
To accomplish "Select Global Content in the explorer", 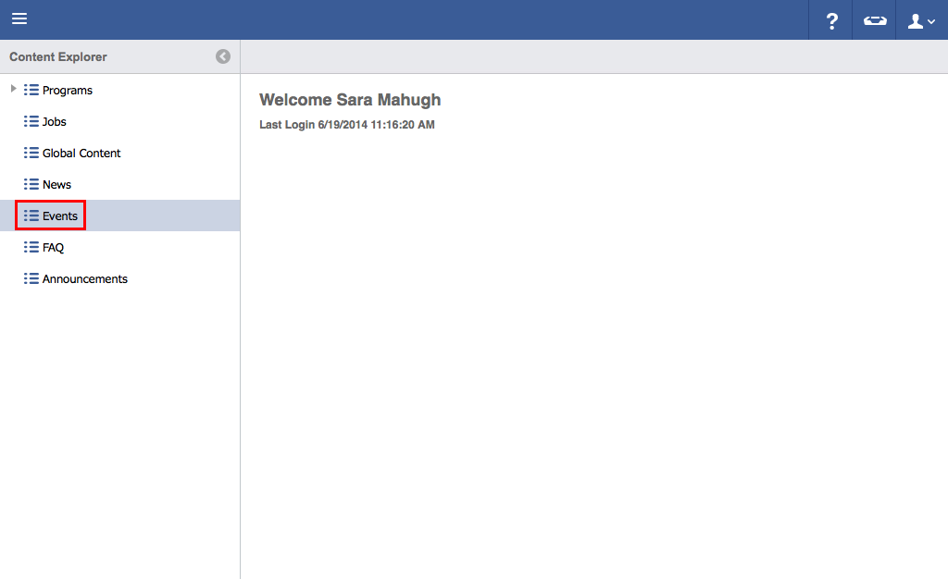I will click(x=81, y=154).
